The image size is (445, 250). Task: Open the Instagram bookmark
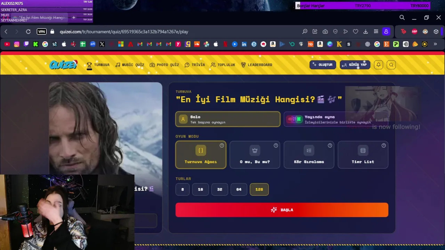point(17,44)
